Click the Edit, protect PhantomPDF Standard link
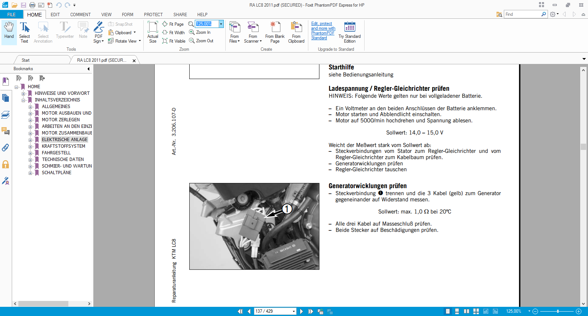This screenshot has height=316, width=588. pyautogui.click(x=323, y=31)
